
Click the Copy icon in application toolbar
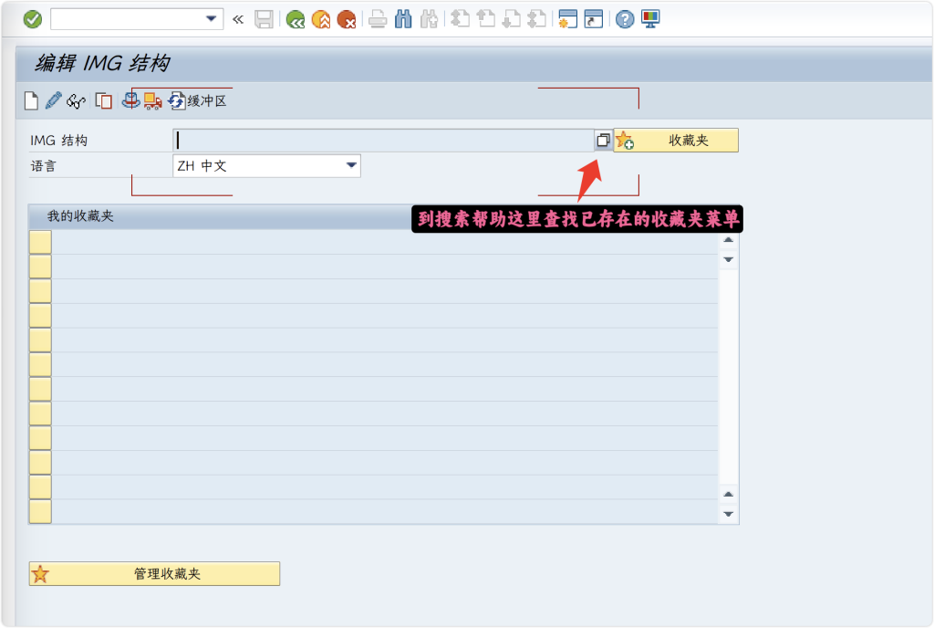click(x=103, y=100)
